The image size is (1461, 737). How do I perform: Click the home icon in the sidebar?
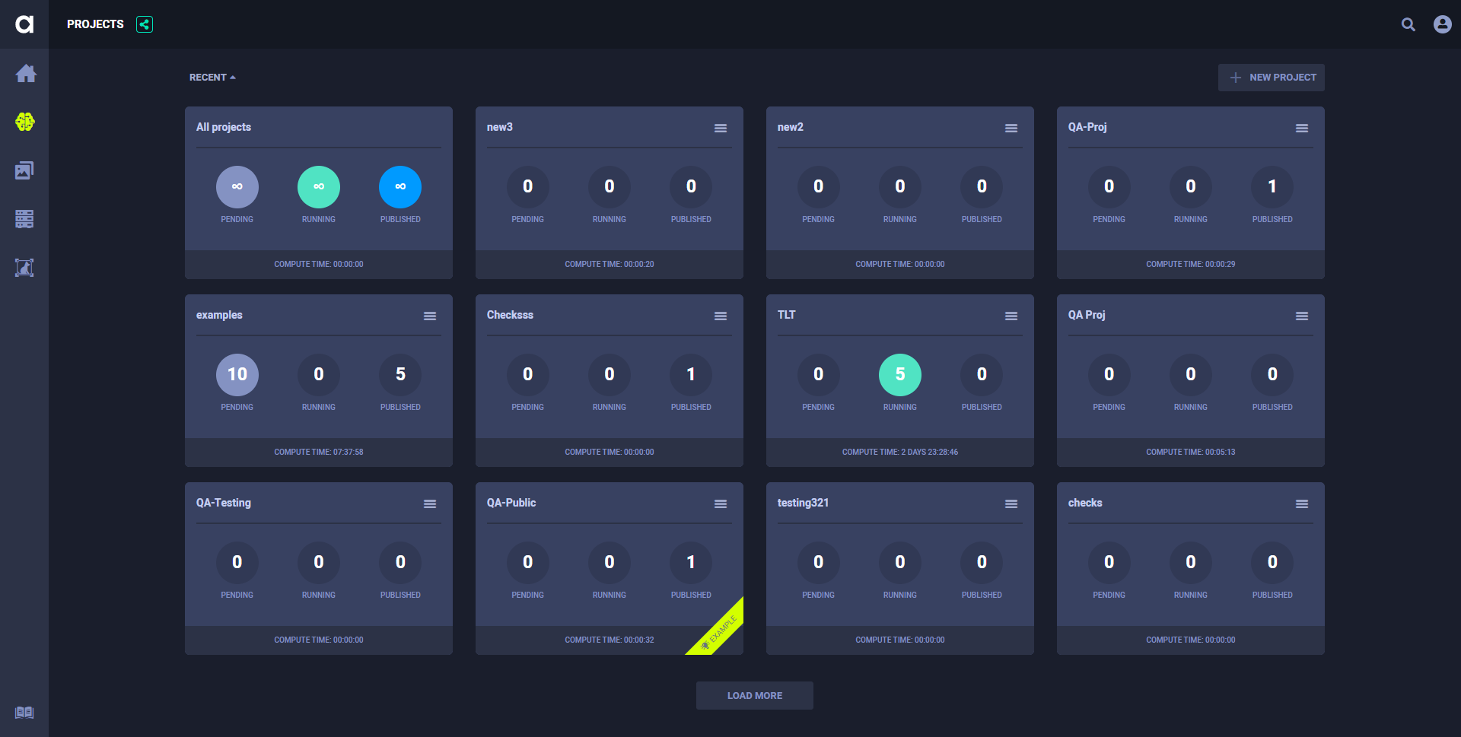pos(25,74)
